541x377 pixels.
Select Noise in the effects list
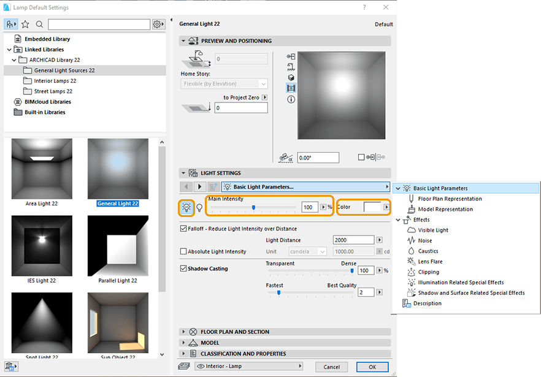[x=424, y=240]
